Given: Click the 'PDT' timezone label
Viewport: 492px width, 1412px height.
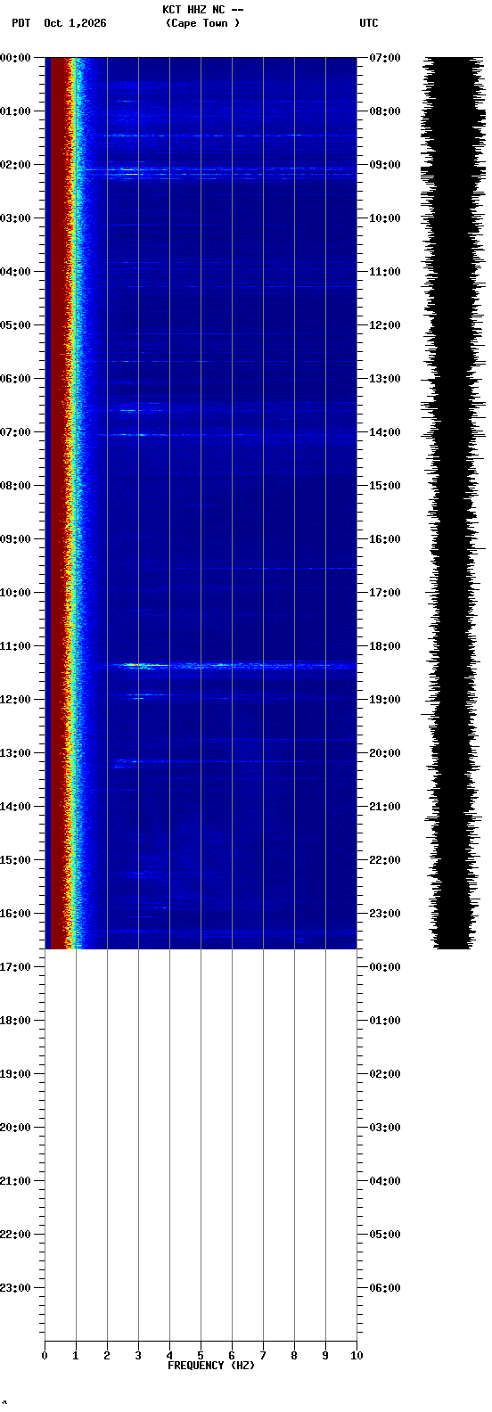Looking at the screenshot, I should click(20, 23).
